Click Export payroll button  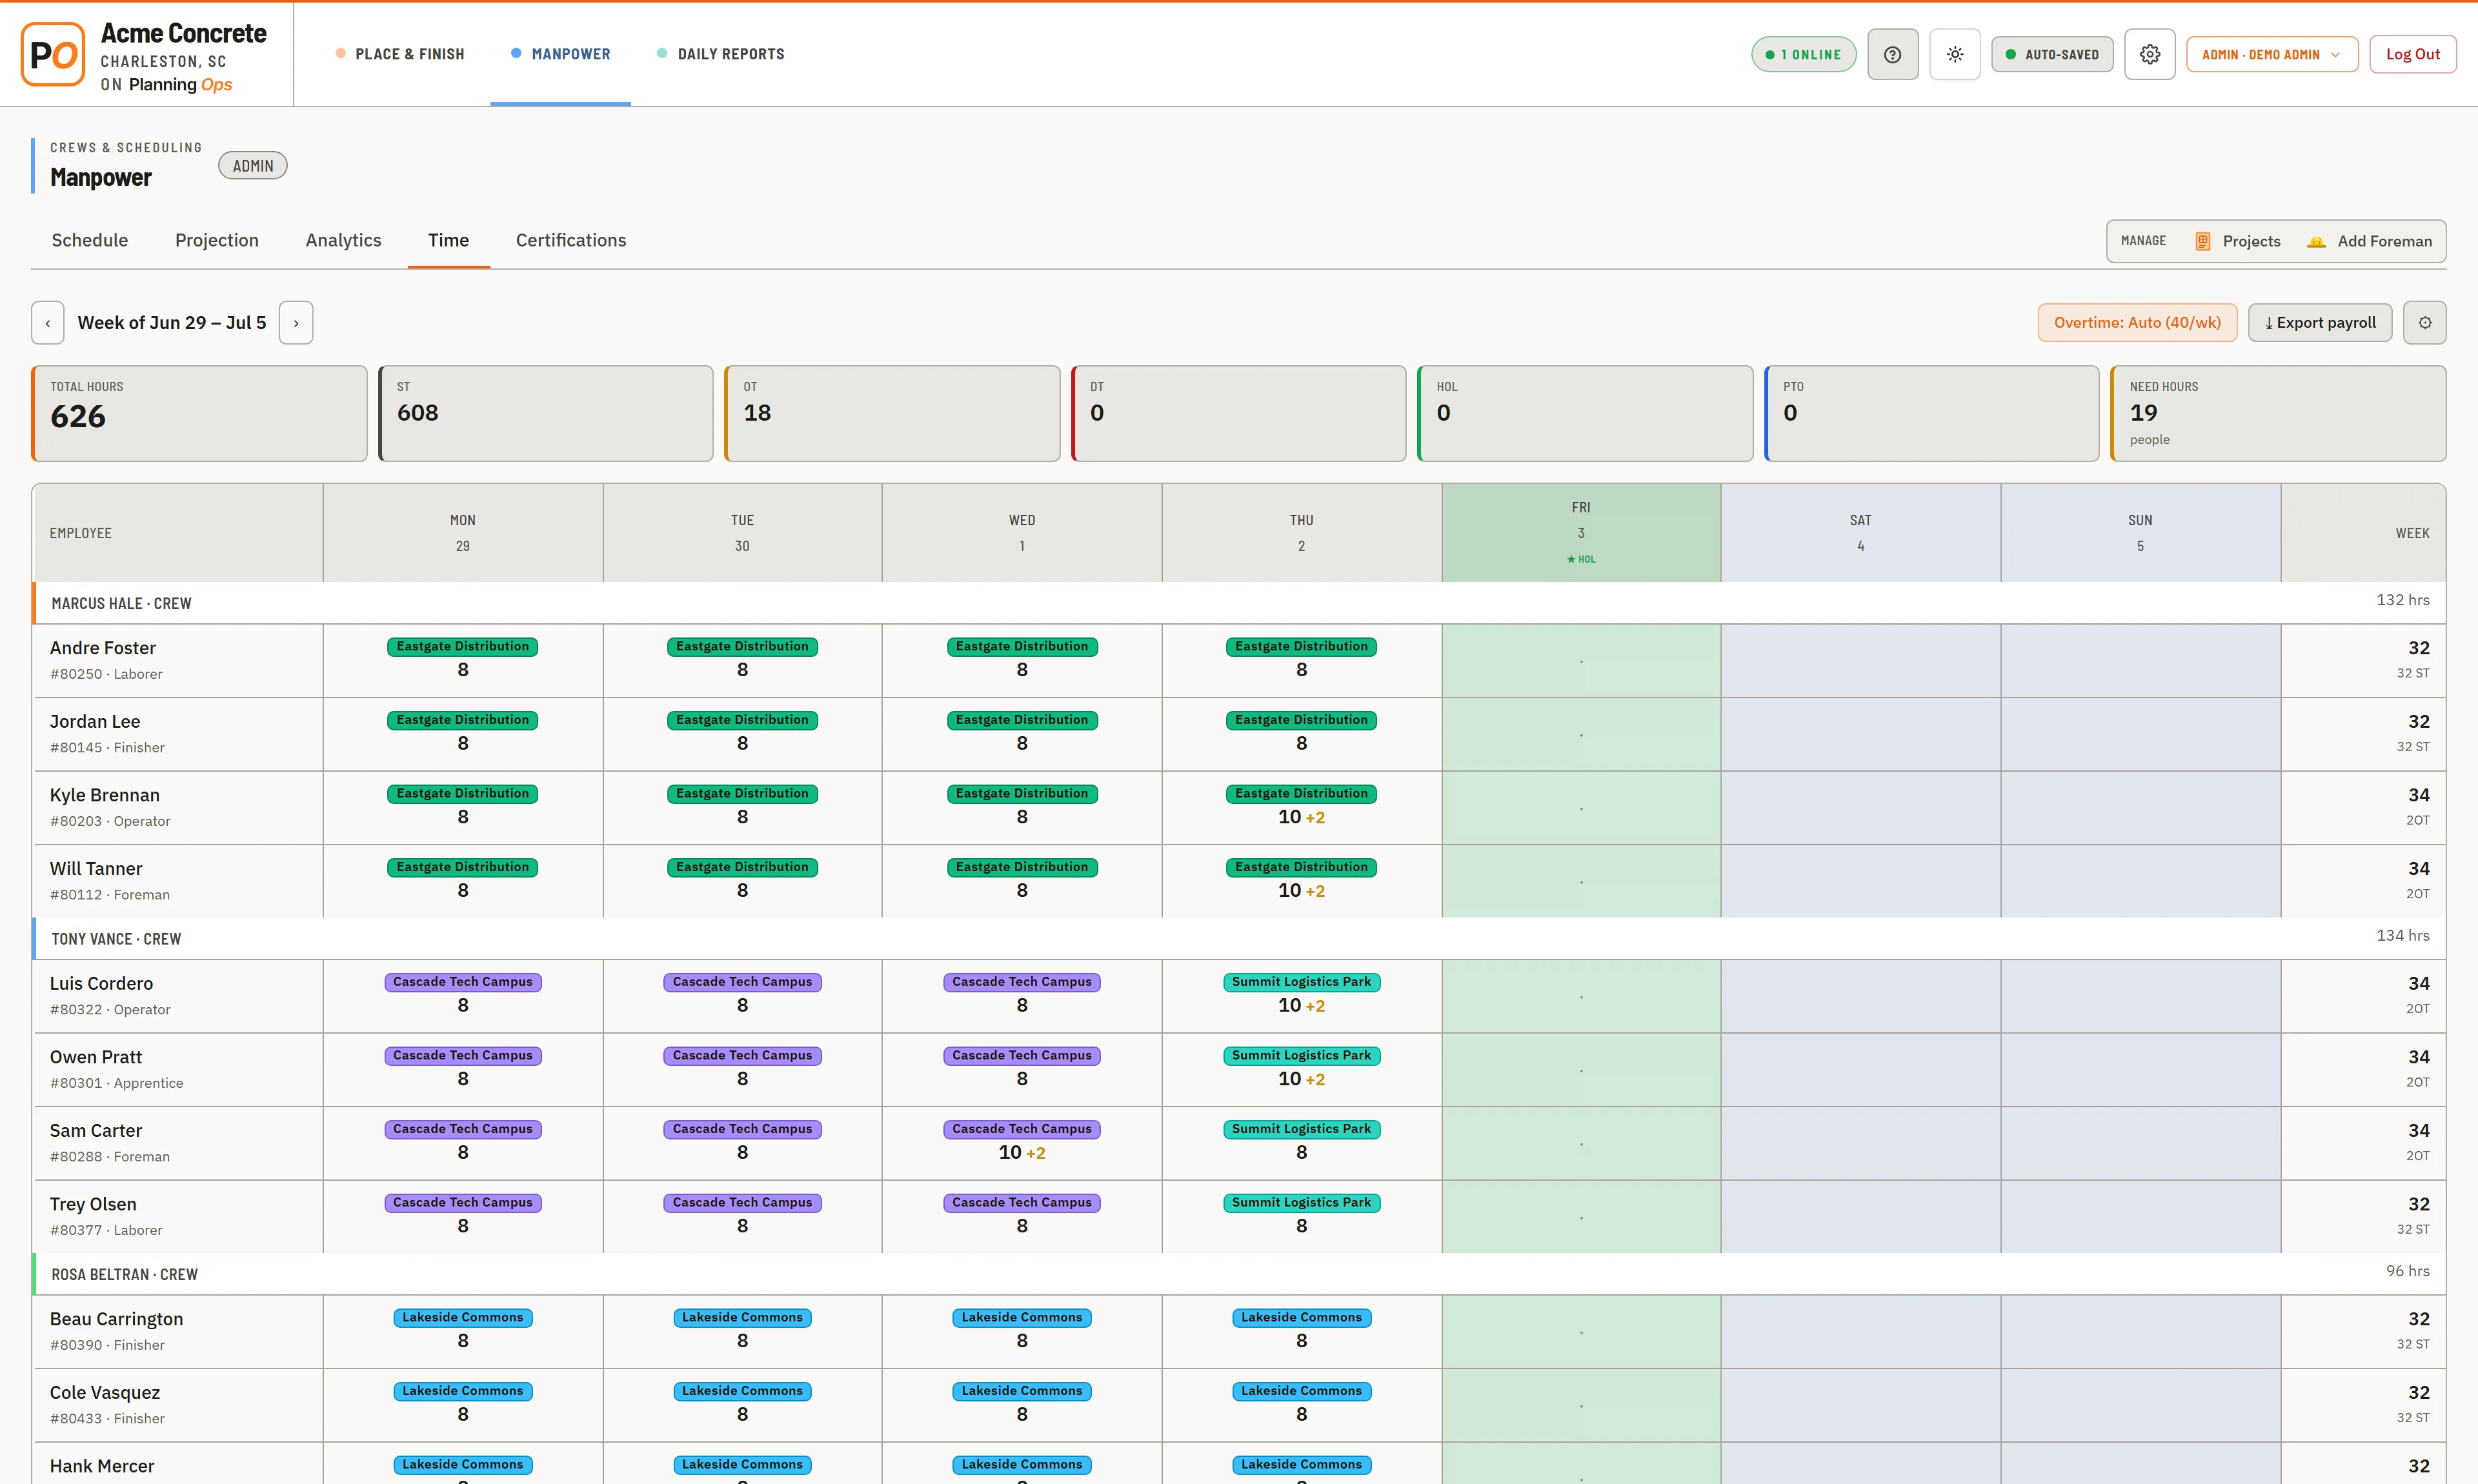tap(2320, 323)
